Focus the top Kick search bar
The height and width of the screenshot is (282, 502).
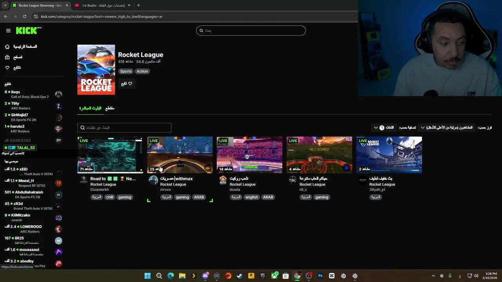(x=251, y=31)
